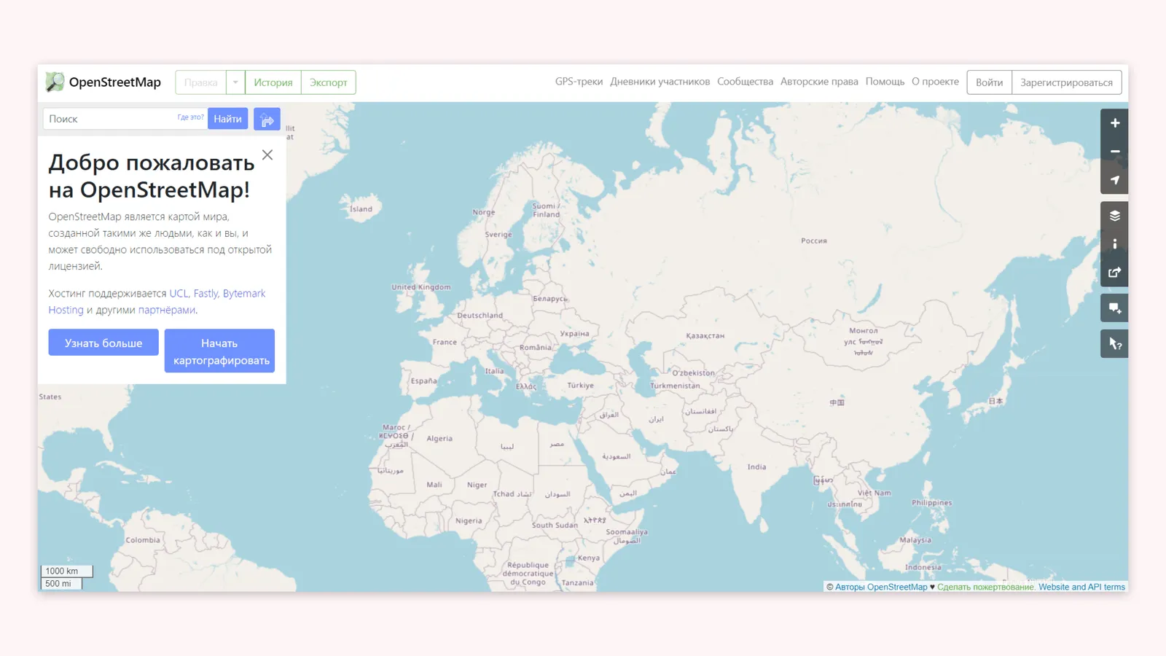Viewport: 1166px width, 656px height.
Task: Click the Deutschland label on map
Action: pyautogui.click(x=480, y=316)
